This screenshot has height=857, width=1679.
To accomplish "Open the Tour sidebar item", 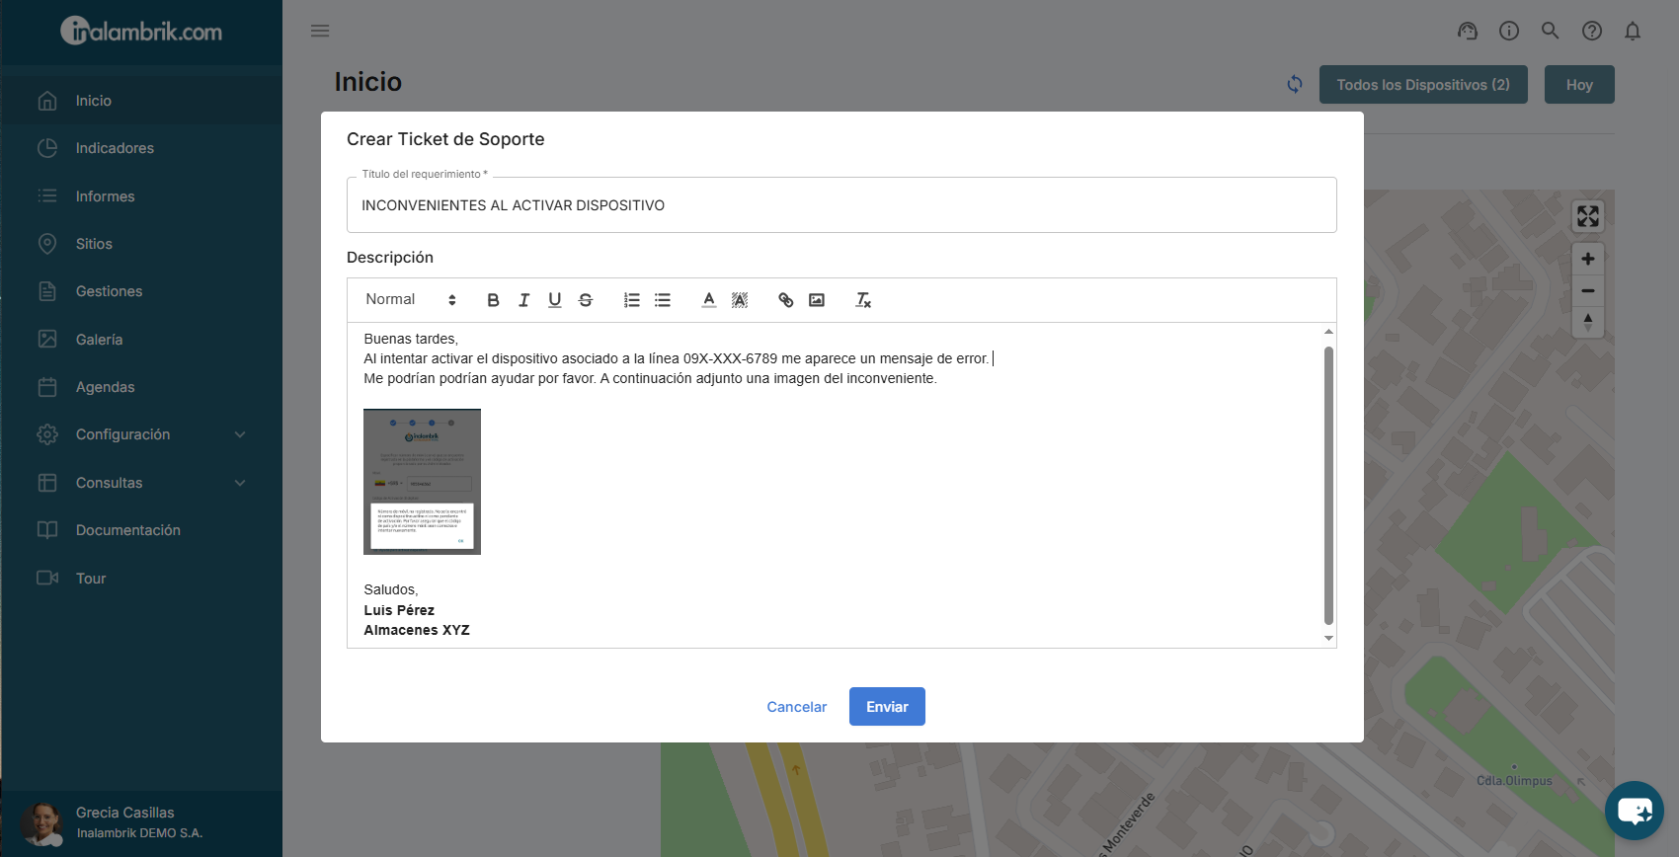I will click(x=141, y=579).
